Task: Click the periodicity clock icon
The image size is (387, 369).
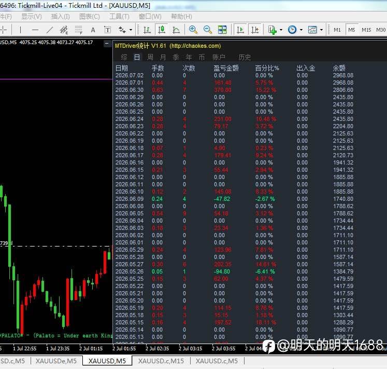Action: (292, 30)
